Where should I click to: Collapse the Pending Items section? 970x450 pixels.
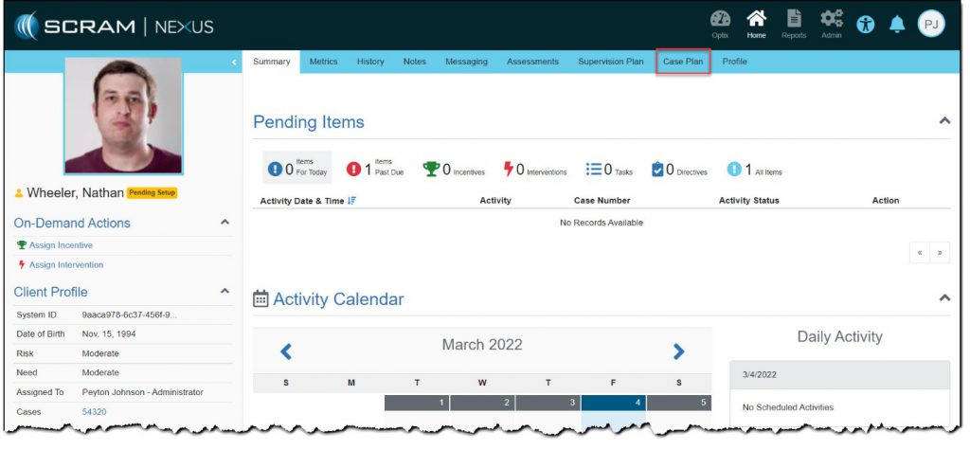[x=943, y=121]
